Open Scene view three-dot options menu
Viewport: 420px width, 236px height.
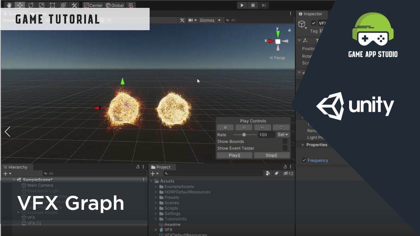[x=290, y=14]
